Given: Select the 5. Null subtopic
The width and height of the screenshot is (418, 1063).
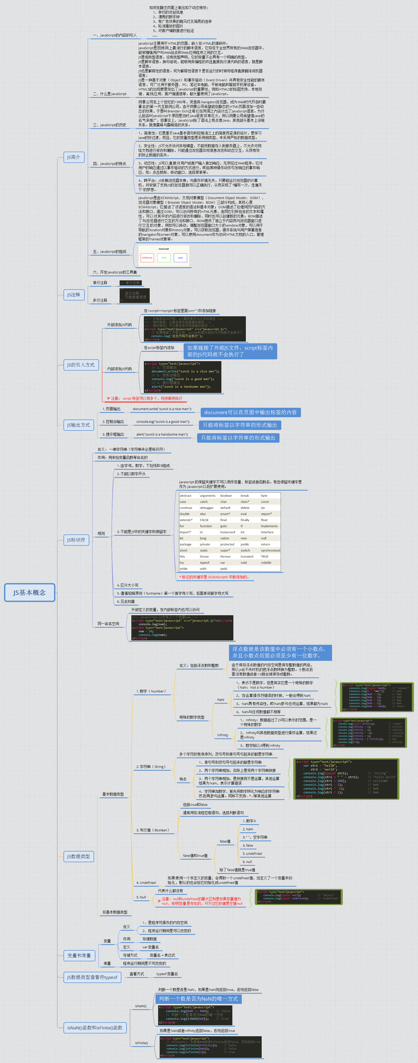Looking at the screenshot, I should tap(141, 897).
